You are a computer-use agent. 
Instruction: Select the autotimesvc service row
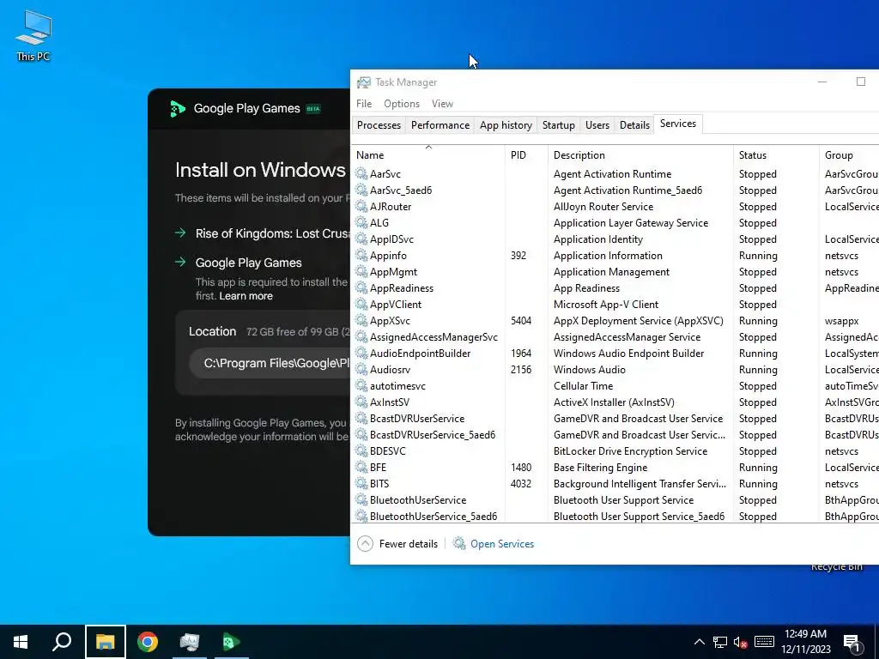tap(615, 385)
